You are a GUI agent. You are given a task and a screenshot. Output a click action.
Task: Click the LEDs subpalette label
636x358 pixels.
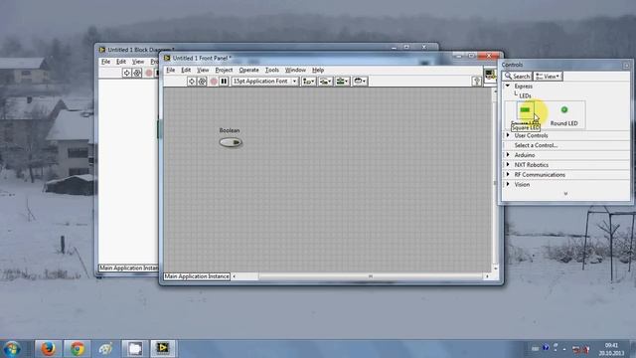(525, 95)
